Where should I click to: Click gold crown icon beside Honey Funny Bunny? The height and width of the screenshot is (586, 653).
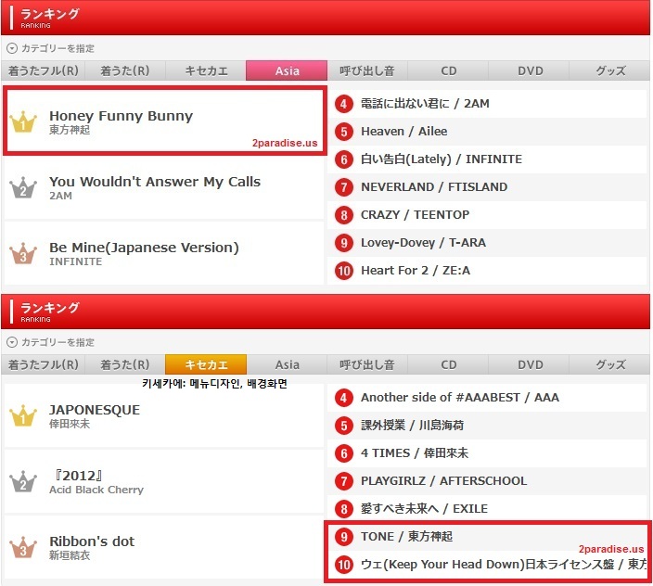pos(23,122)
